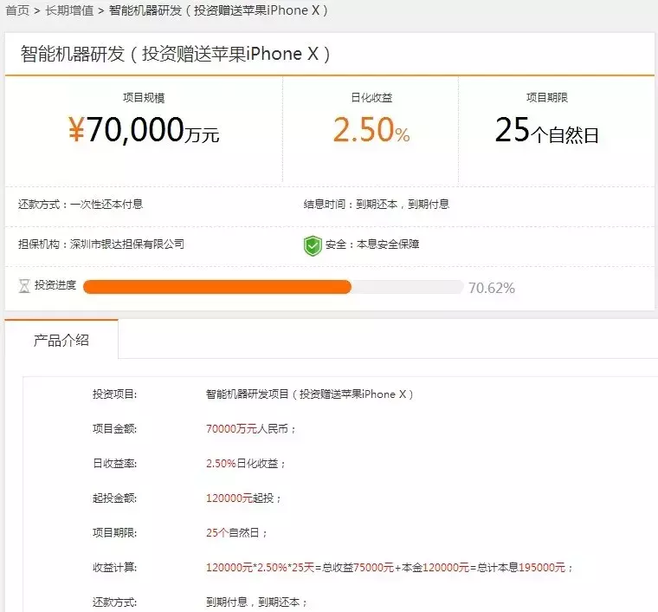The height and width of the screenshot is (612, 658).
Task: Click 结息时间:到期还本,到期付息 text
Action: pos(377,204)
